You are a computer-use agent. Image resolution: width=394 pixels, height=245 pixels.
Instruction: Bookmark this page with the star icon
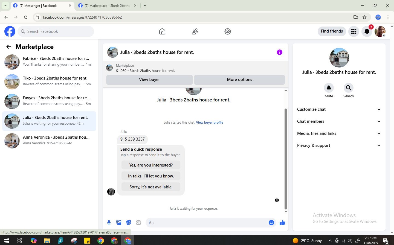pyautogui.click(x=364, y=17)
